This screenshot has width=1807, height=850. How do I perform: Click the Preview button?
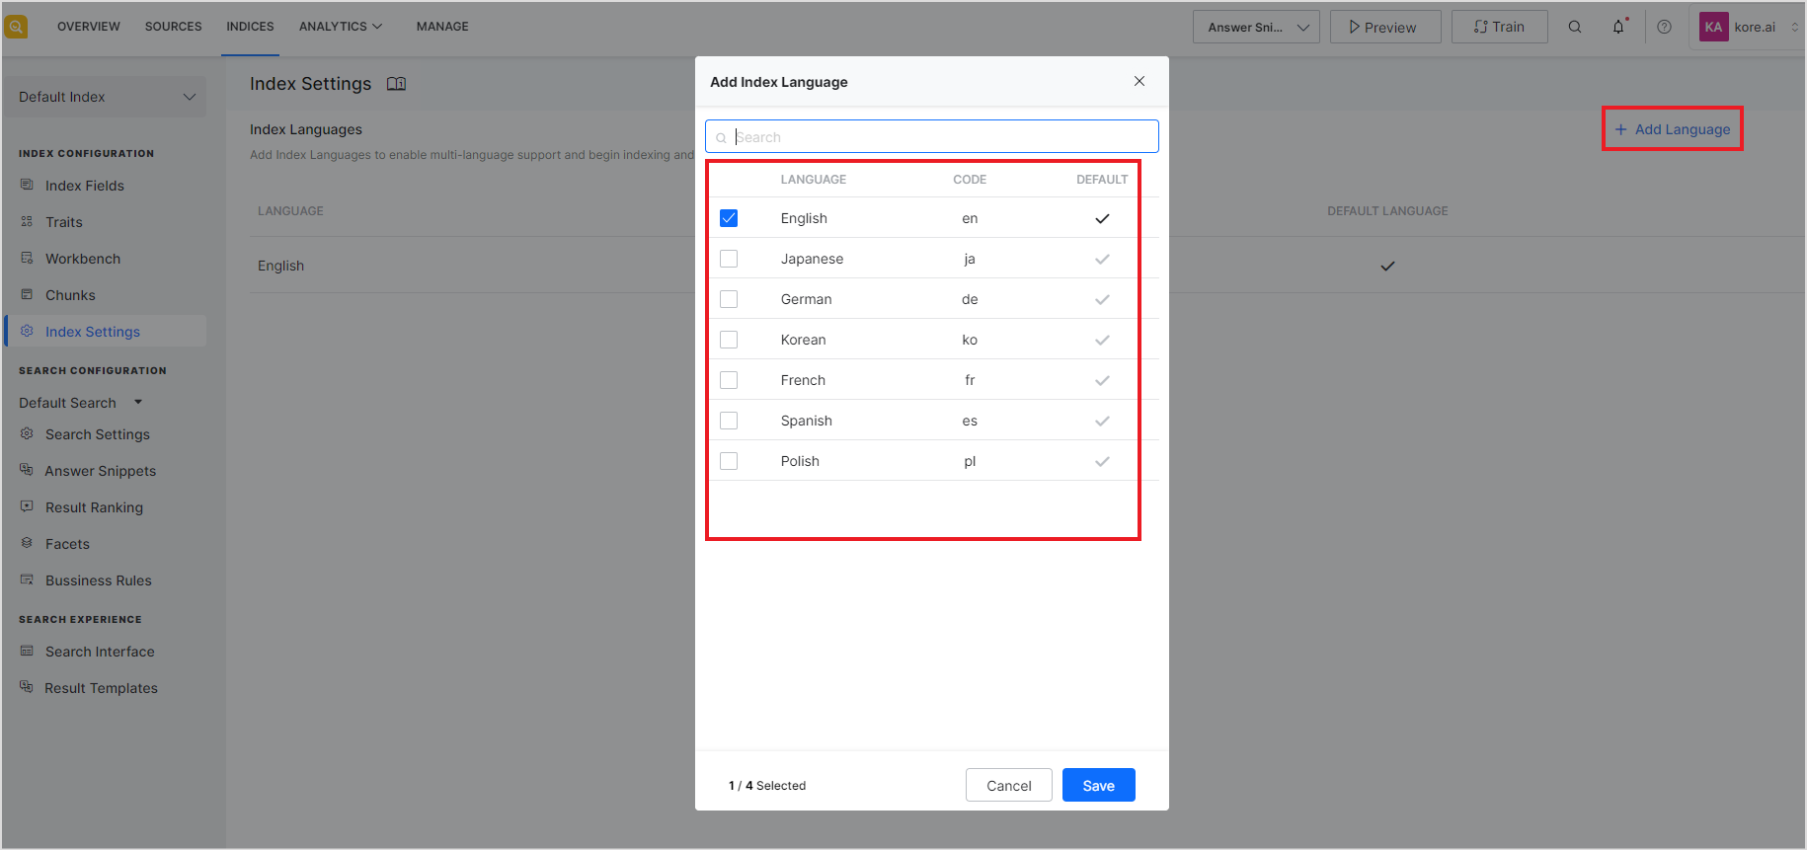(1385, 27)
